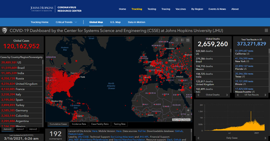Image resolution: width=270 pixels, height=141 pixels.
Task: Select the Cumulative Cases map tab
Action: click(x=58, y=124)
